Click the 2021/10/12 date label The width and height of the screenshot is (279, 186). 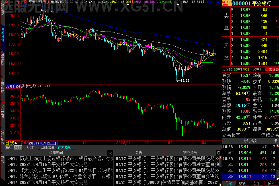click(43, 143)
